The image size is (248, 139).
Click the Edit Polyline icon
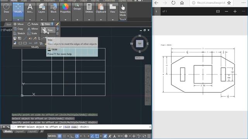(x=30, y=38)
